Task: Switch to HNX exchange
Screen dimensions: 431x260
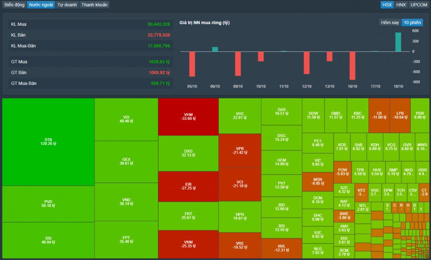Action: point(401,5)
